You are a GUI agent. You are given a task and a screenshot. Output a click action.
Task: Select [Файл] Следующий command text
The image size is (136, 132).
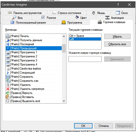point(22,73)
